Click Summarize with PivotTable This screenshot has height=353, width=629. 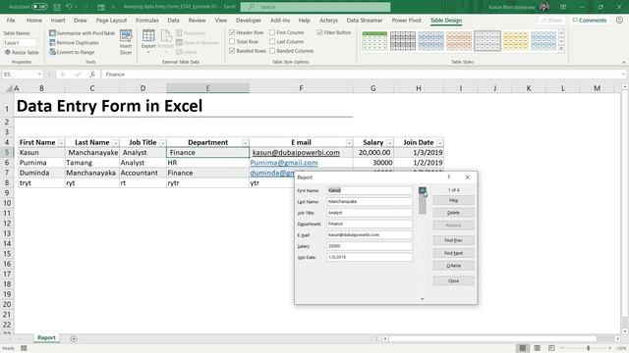coord(82,33)
